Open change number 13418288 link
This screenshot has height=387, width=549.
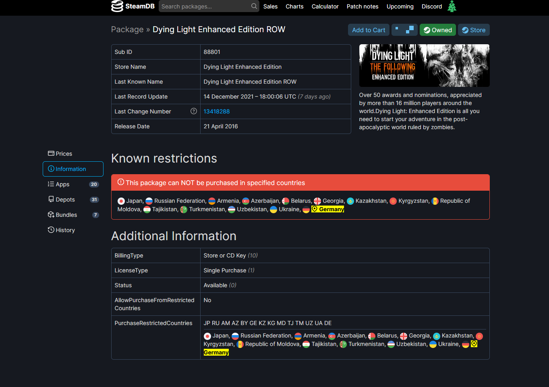(x=217, y=111)
